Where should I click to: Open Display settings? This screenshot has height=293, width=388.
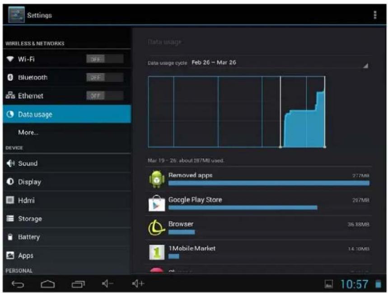pyautogui.click(x=67, y=182)
